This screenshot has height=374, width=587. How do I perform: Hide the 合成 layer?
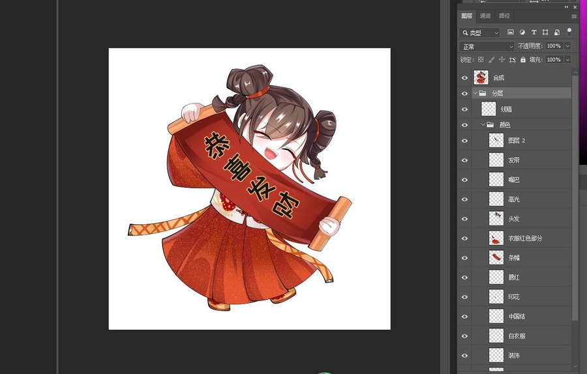pyautogui.click(x=464, y=78)
